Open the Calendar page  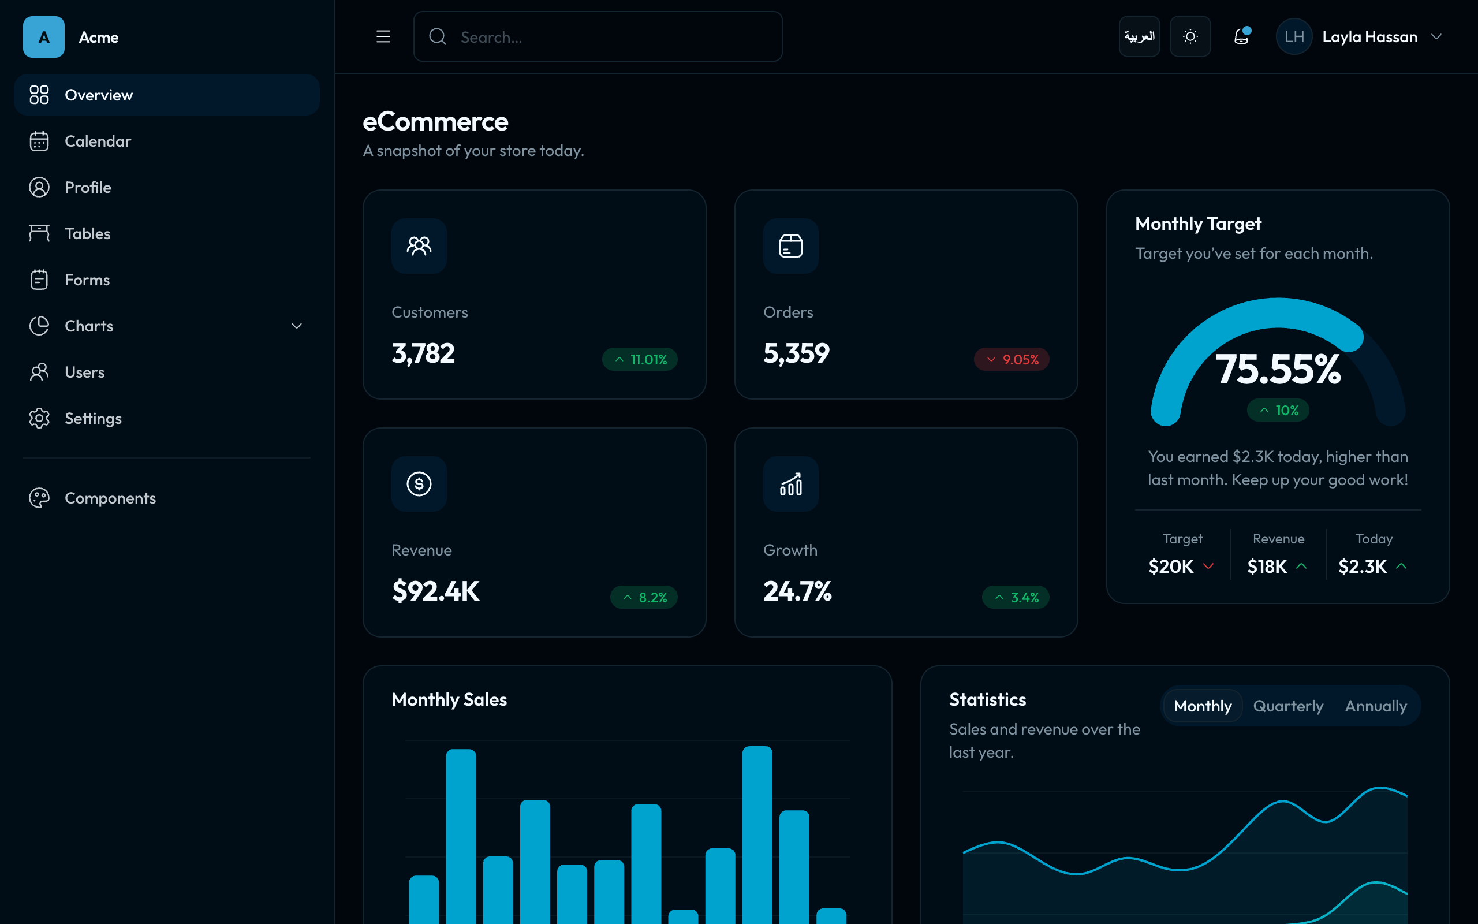point(167,141)
